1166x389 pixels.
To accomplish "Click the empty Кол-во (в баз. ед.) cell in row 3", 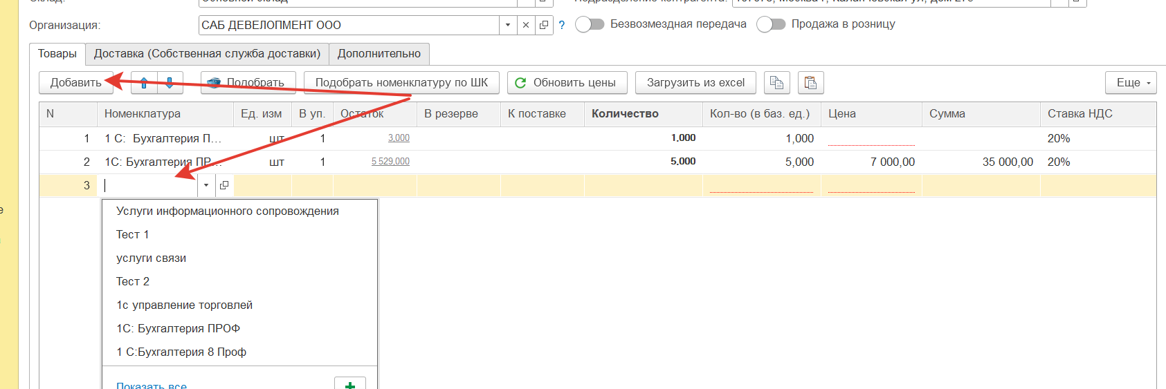I will (x=762, y=185).
